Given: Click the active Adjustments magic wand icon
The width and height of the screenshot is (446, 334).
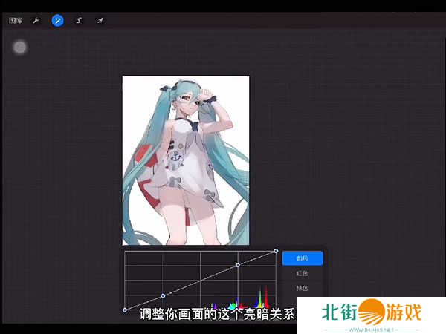Looking at the screenshot, I should click(57, 20).
